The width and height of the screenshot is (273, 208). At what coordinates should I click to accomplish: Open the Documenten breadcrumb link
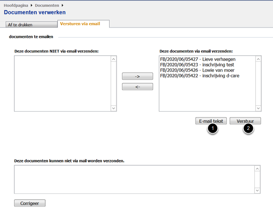[x=47, y=5]
